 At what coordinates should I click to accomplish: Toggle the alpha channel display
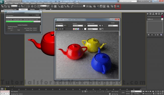[80, 29]
